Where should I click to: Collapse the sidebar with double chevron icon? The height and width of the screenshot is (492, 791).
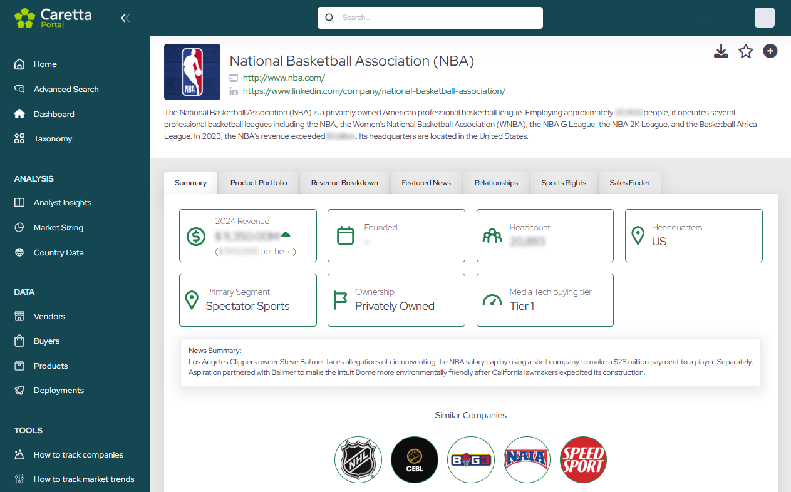125,18
